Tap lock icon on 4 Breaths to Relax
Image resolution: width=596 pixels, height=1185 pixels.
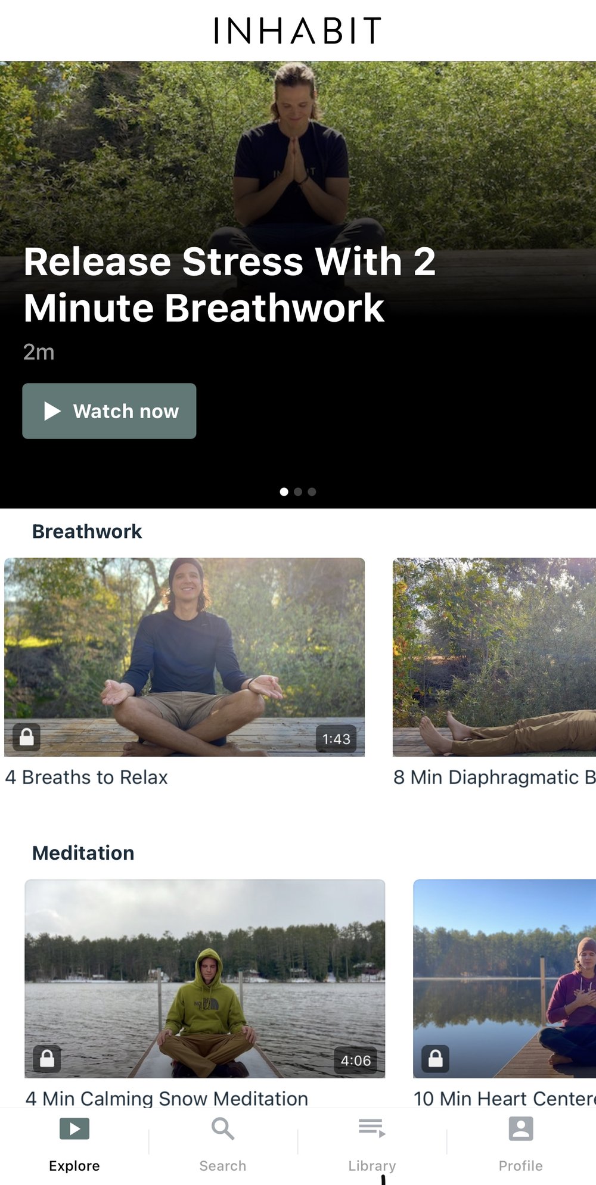click(x=27, y=737)
